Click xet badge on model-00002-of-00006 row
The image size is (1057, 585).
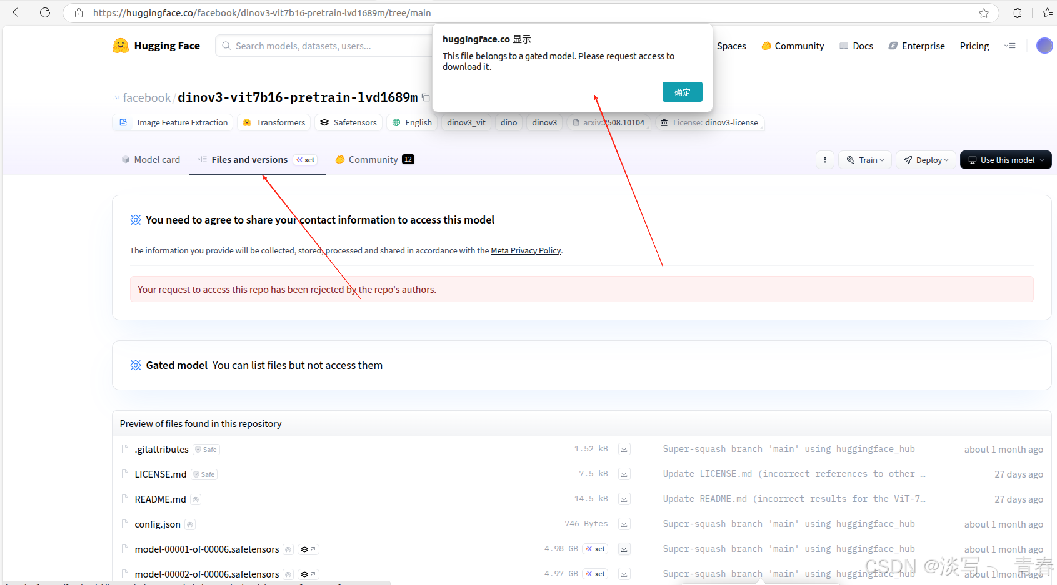pos(596,574)
